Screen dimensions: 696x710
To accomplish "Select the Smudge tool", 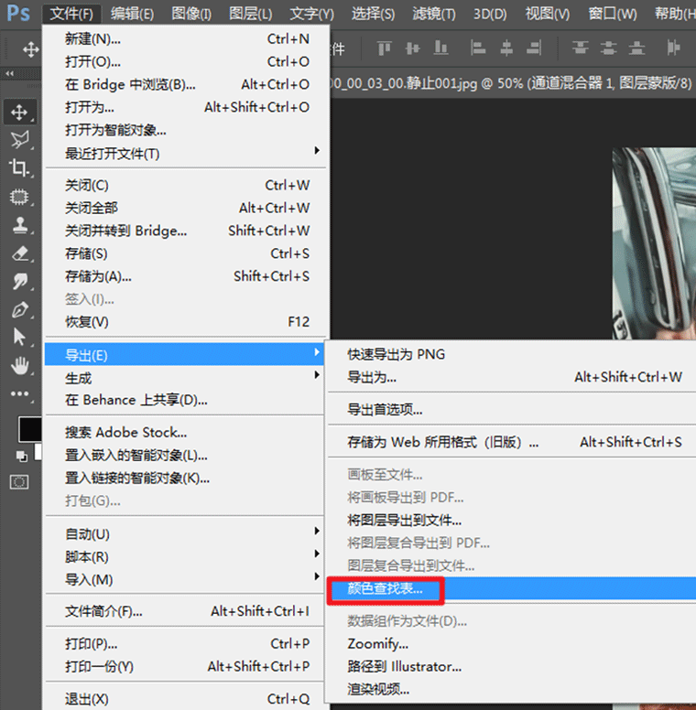I will pos(19,281).
